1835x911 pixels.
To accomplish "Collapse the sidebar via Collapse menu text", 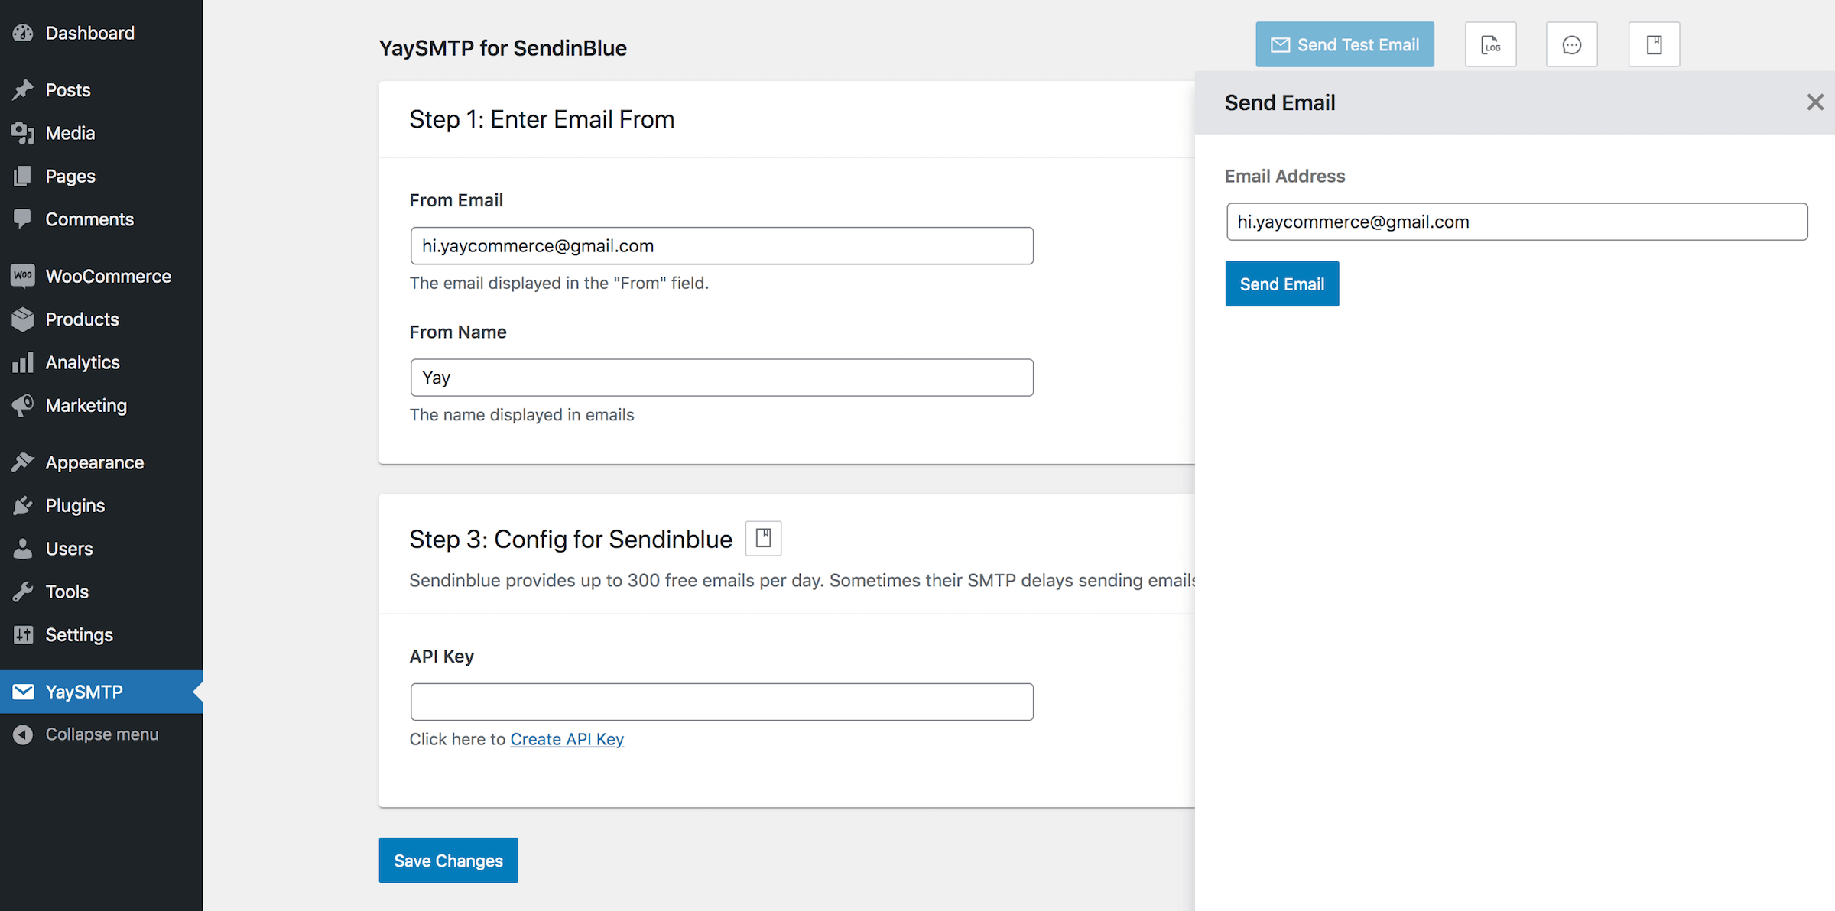I will tap(102, 734).
